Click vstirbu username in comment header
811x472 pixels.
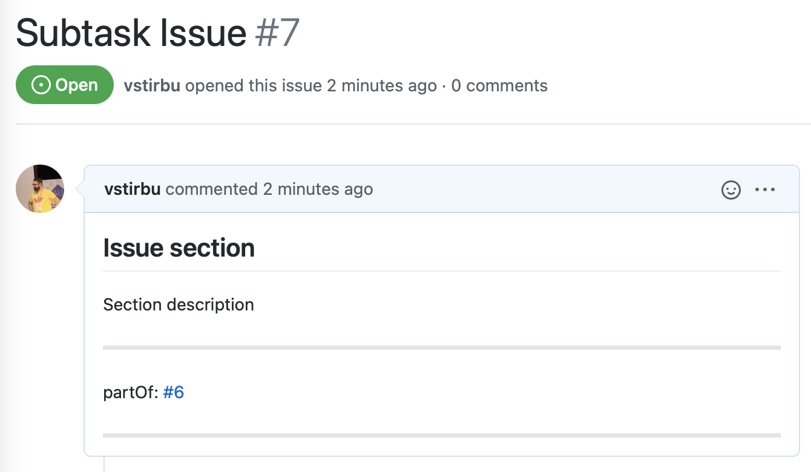click(x=132, y=189)
